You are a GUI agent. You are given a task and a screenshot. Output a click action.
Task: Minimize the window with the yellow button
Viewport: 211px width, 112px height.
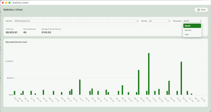6,3
